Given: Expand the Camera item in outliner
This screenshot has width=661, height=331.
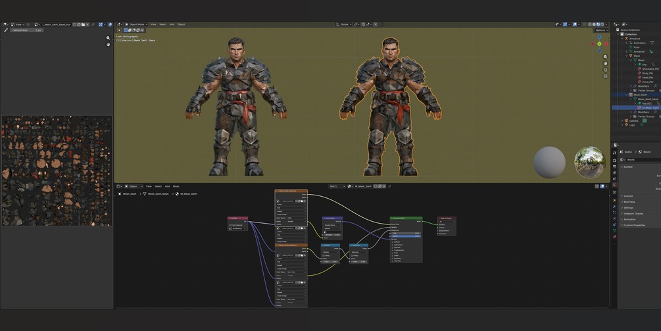Looking at the screenshot, I should pyautogui.click(x=622, y=120).
